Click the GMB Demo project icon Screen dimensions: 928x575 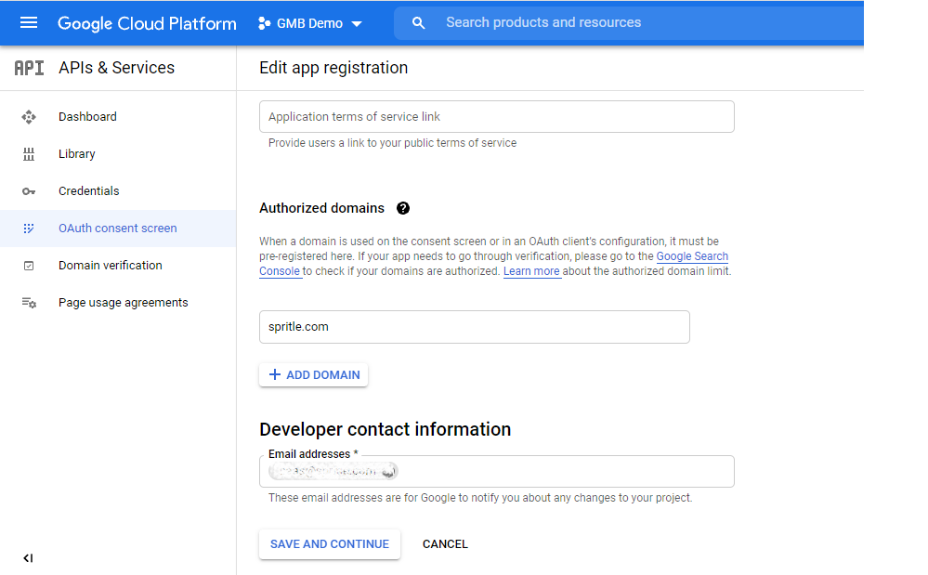click(x=265, y=23)
